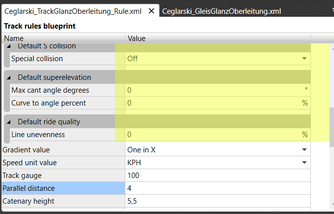Edit the Catenary height value 5,5
This screenshot has height=214, width=334.
217,201
